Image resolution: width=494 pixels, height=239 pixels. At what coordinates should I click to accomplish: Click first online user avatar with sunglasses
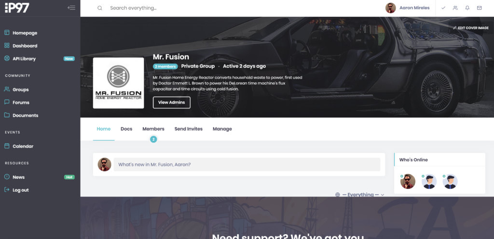pos(408,182)
